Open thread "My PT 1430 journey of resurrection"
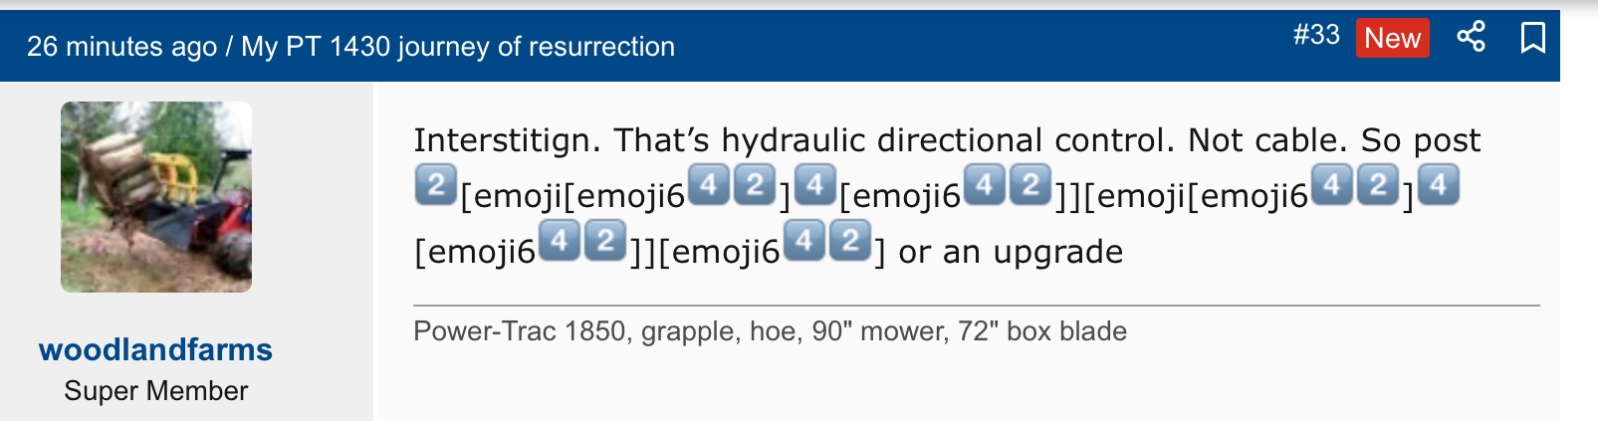This screenshot has width=1598, height=421. [x=458, y=47]
